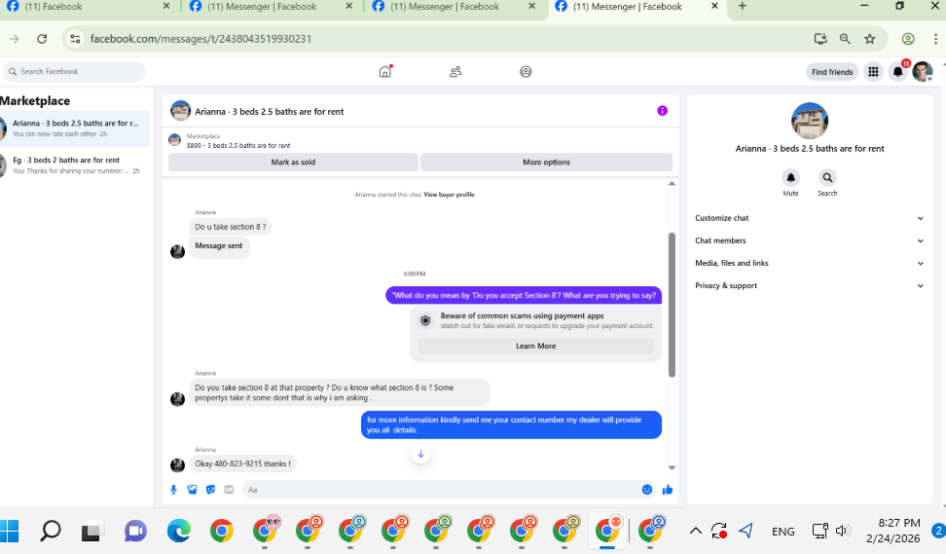
Task: View site information icon in address bar
Action: pos(75,39)
